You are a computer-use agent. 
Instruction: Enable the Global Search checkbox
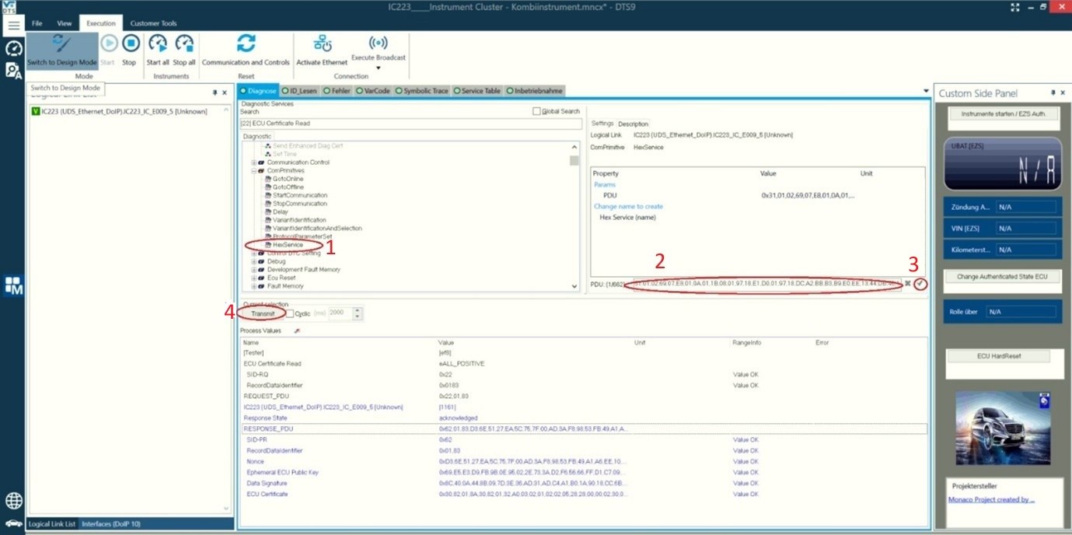(x=536, y=110)
